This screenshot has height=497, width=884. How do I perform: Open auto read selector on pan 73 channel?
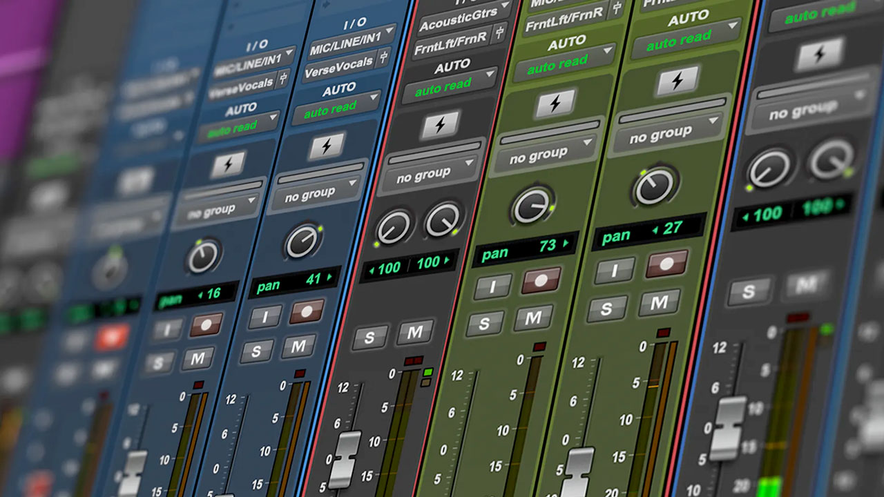point(564,64)
